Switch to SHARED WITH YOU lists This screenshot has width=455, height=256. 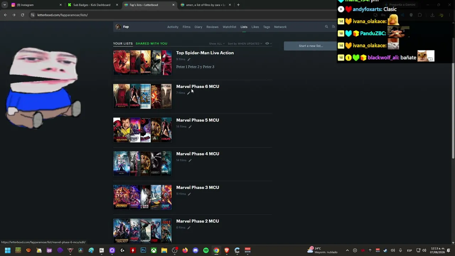[x=151, y=44]
